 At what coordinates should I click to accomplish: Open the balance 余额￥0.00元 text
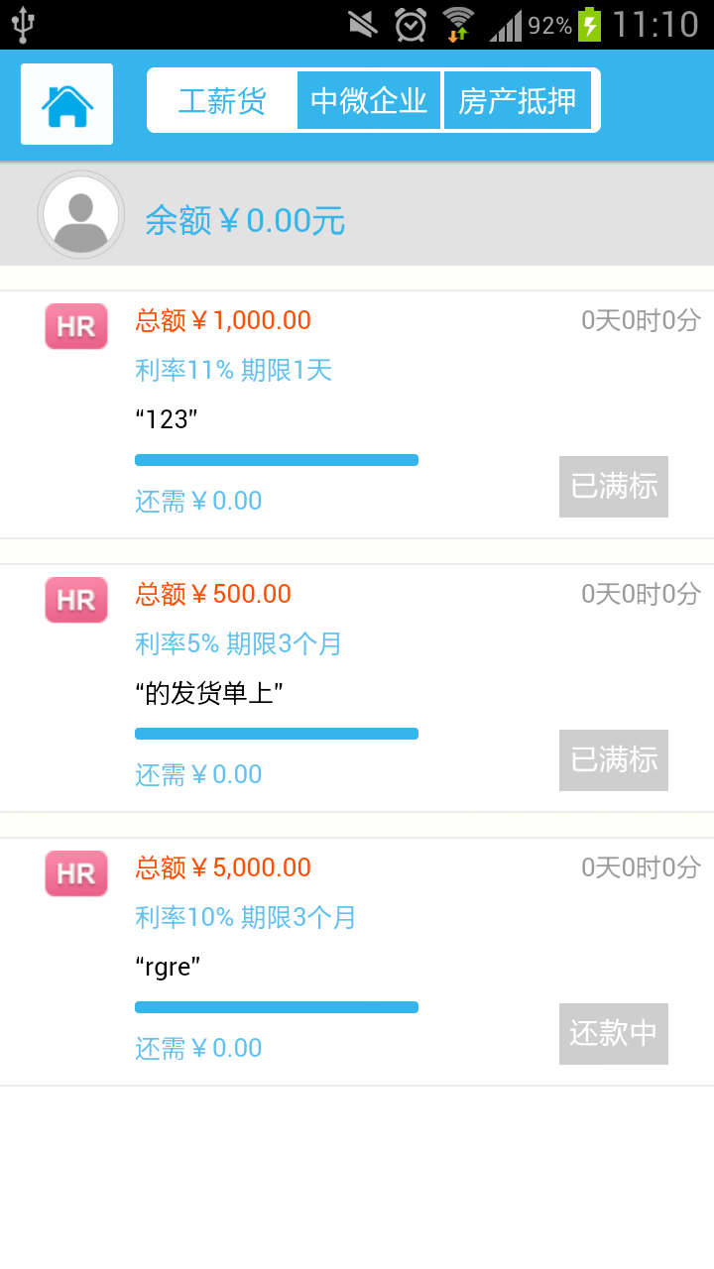(245, 220)
